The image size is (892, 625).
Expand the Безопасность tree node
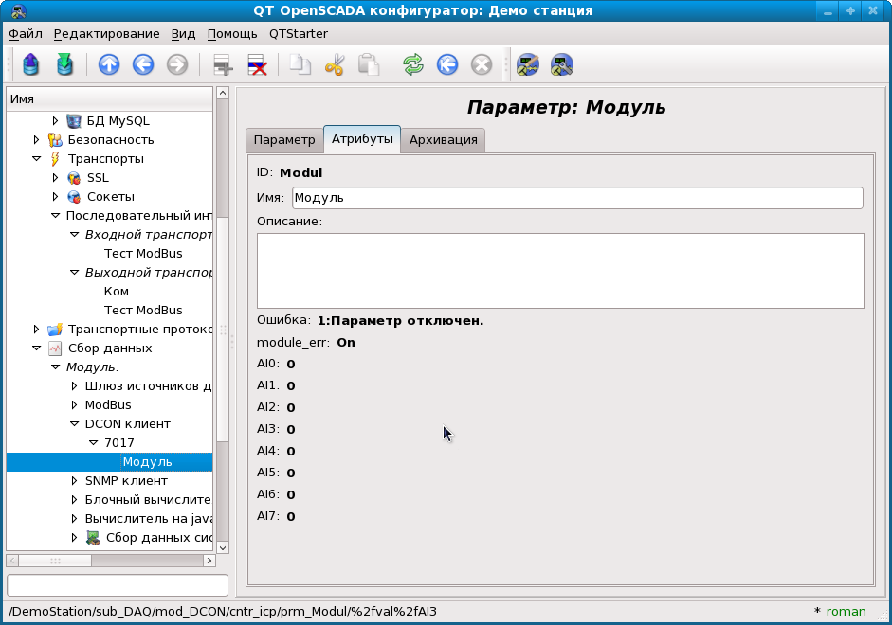click(37, 140)
